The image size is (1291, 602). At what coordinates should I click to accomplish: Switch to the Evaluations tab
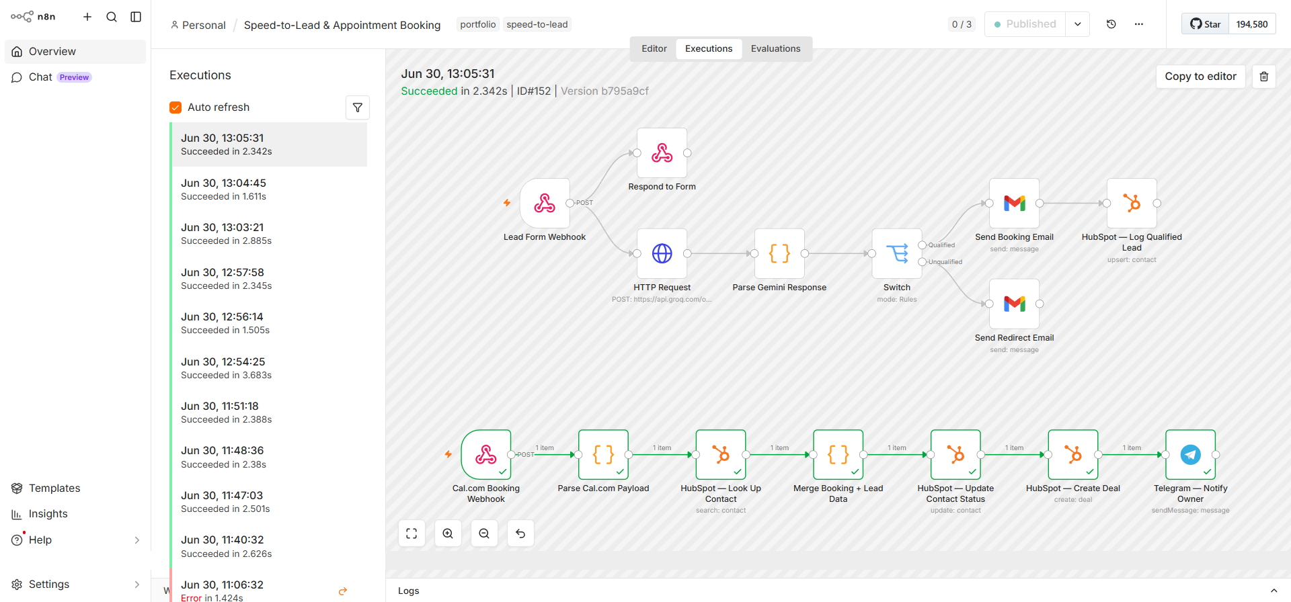pos(775,49)
